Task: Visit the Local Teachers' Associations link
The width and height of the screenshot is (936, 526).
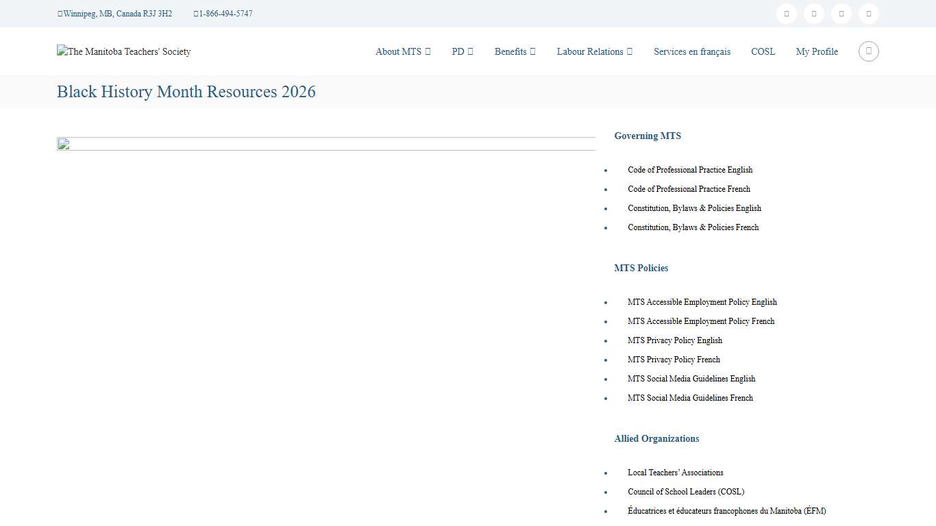Action: [675, 473]
